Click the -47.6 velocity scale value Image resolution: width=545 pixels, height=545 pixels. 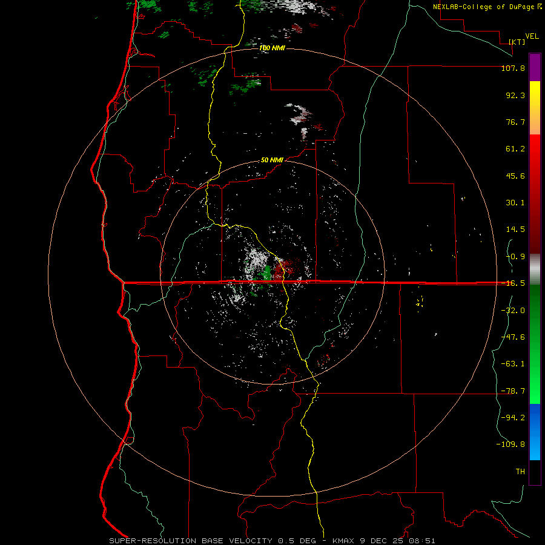click(x=513, y=337)
